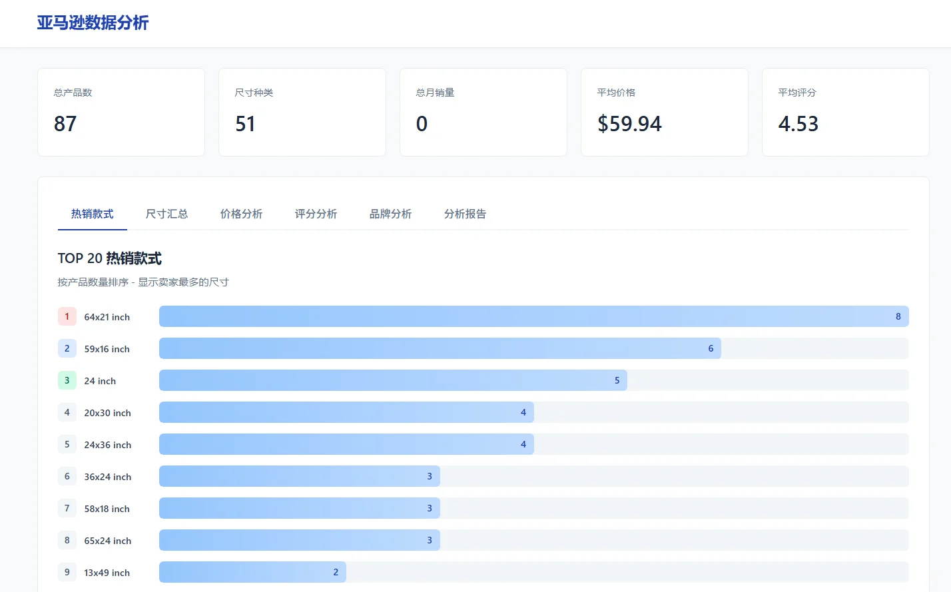Show the 品牌分析 tab
The image size is (951, 592).
pyautogui.click(x=391, y=214)
